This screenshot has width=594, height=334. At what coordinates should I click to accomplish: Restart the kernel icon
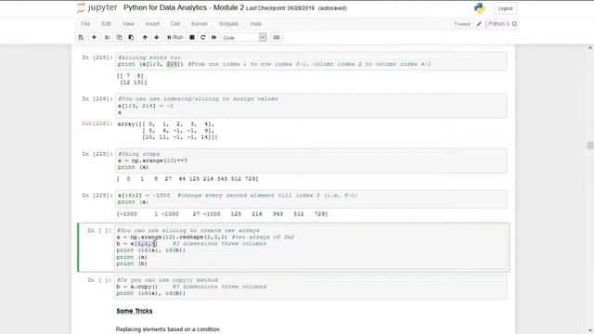pos(203,37)
